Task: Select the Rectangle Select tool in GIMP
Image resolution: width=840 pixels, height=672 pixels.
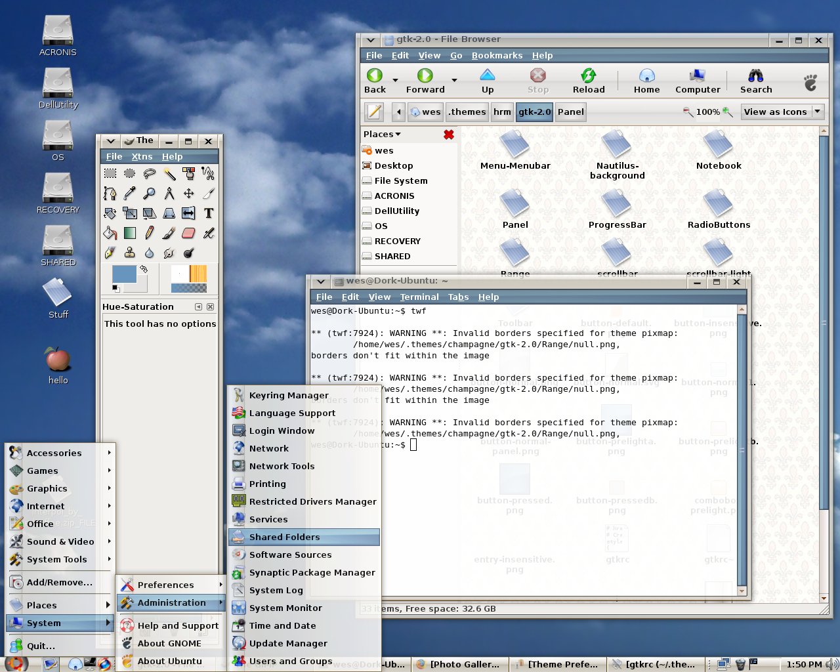Action: click(x=110, y=174)
